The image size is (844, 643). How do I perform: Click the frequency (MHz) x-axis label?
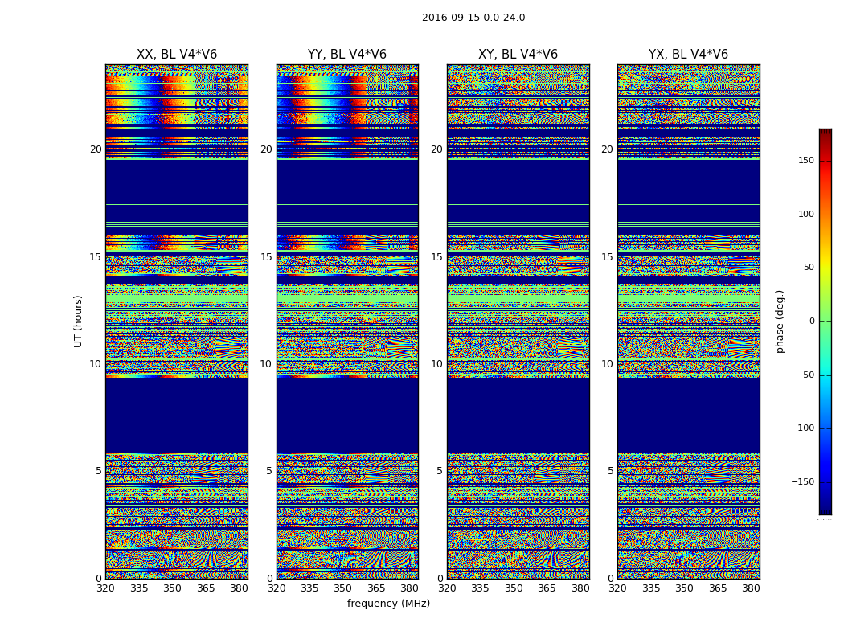pos(388,604)
